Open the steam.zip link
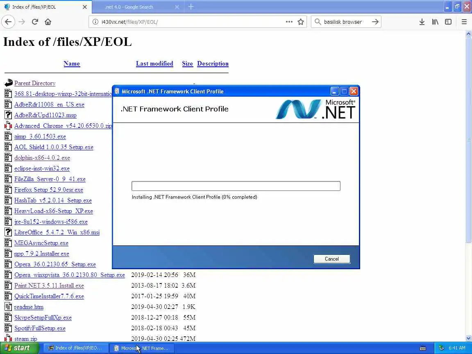472x354 pixels. click(25, 339)
